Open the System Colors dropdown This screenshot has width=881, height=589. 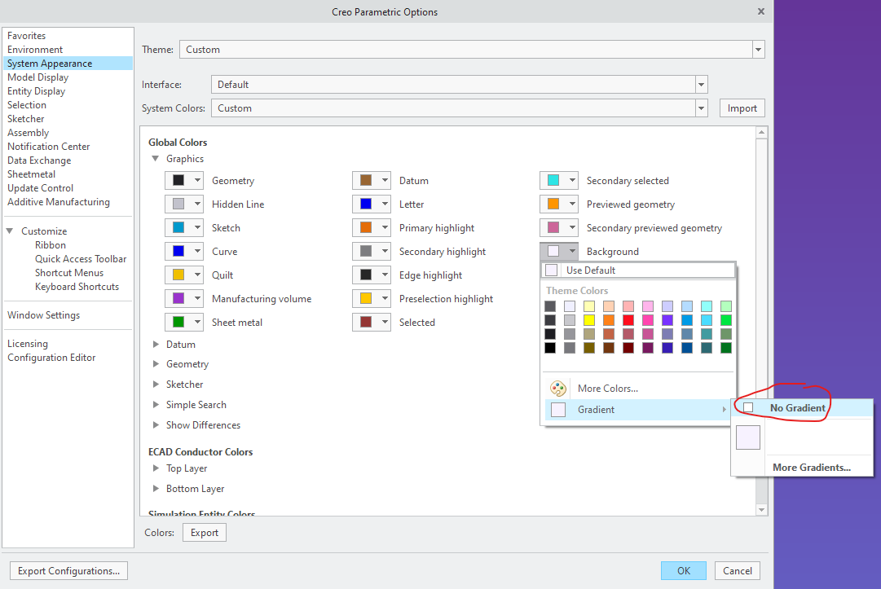click(700, 107)
